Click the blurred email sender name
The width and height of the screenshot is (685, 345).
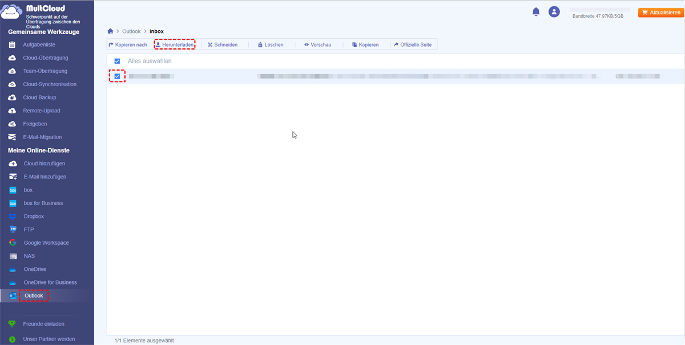[151, 76]
